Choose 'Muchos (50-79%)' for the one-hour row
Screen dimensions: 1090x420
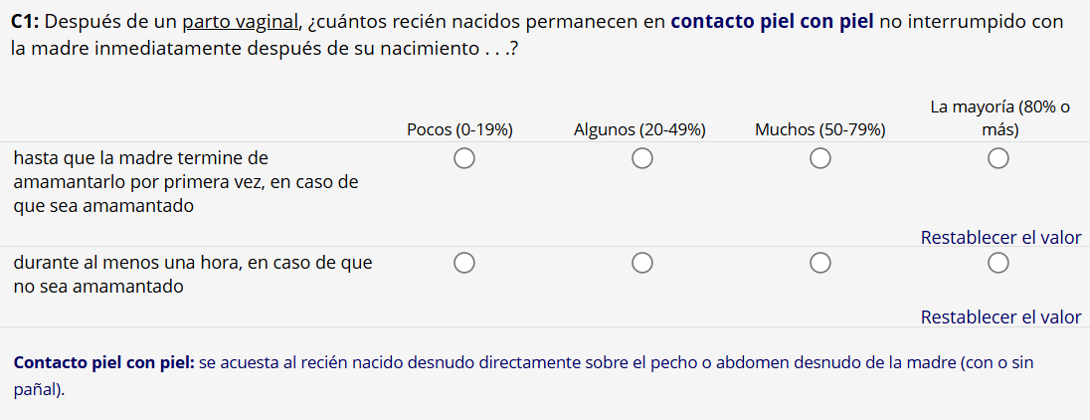[x=819, y=263]
